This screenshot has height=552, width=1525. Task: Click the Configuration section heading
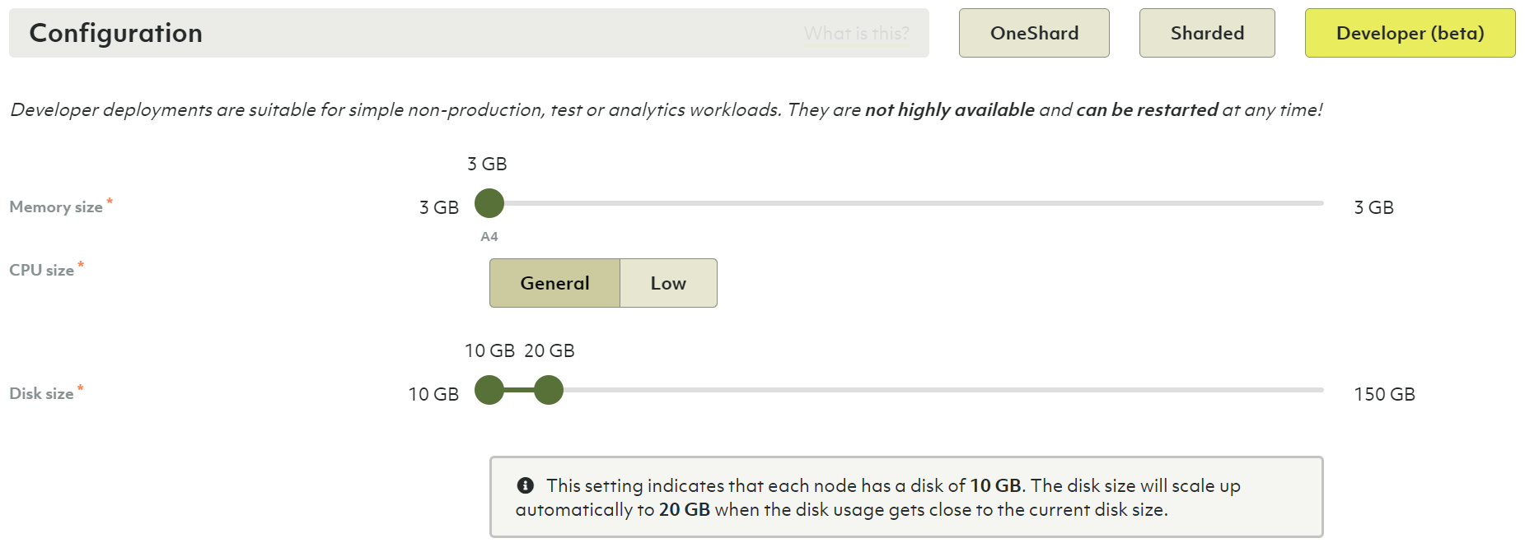[116, 33]
